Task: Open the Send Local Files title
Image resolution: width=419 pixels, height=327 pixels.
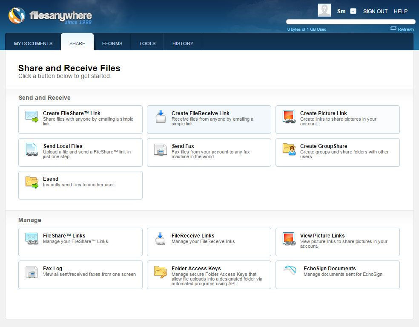Action: coord(63,146)
